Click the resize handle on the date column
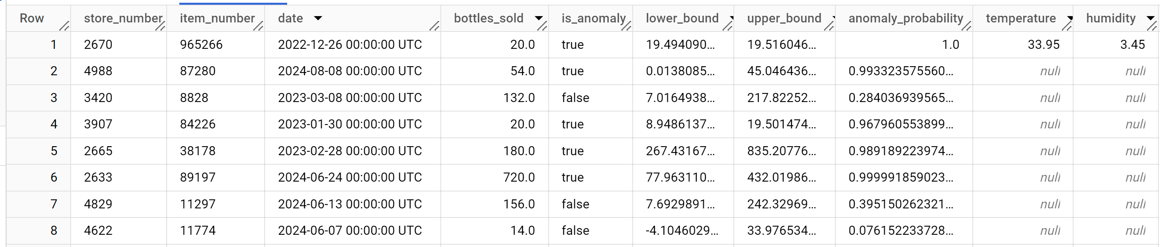This screenshot has width=1160, height=247. [x=434, y=26]
